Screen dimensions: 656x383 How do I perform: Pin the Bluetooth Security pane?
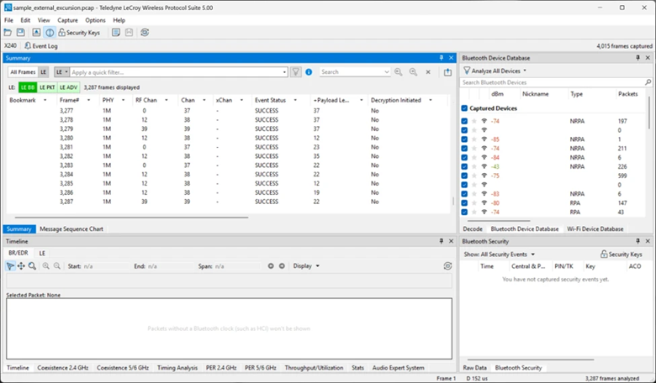[x=637, y=241]
